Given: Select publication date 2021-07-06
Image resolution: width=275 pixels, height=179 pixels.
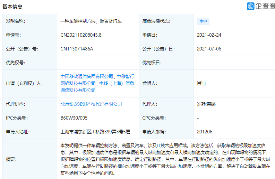Looking at the screenshot, I should 209,49.
